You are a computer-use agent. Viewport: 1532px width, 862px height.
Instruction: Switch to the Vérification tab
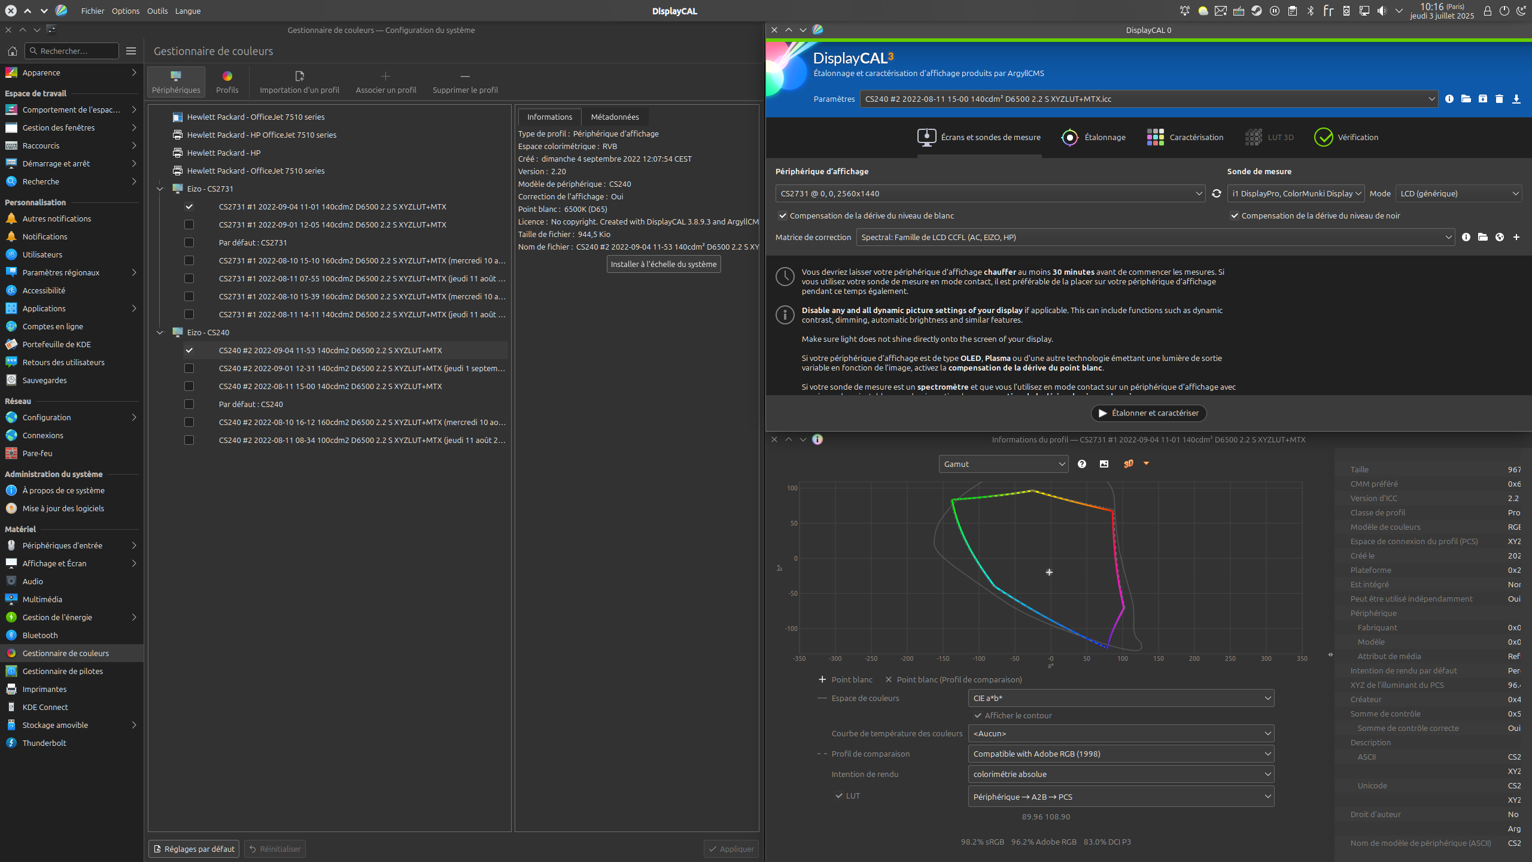point(1346,137)
